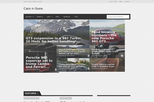Screen dimensions: 154x102
Task: Open Aviator Natural Leather Chair headline
Action: pyautogui.click(x=104, y=65)
